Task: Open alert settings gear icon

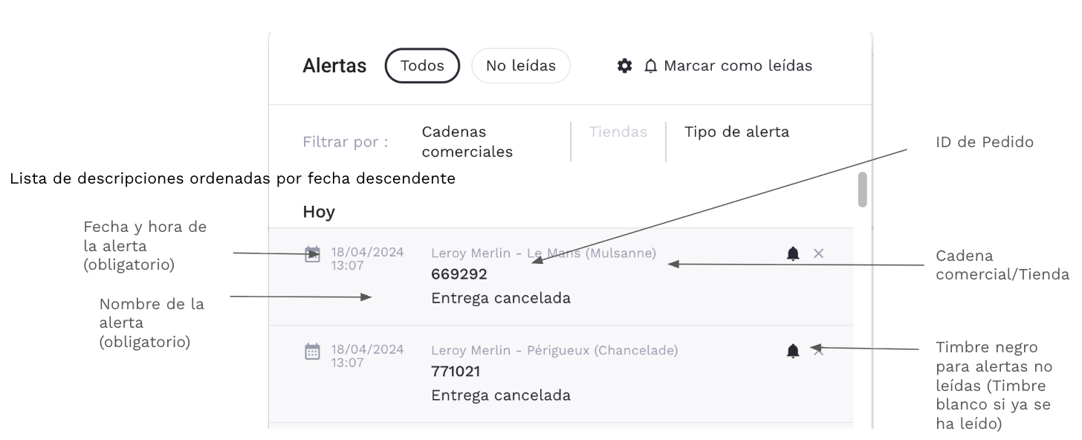Action: 625,66
